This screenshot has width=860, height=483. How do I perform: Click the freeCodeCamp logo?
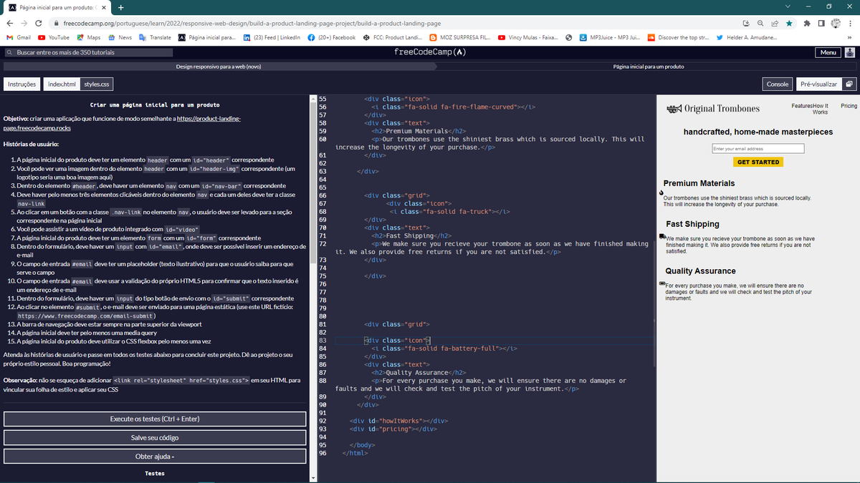click(x=430, y=52)
